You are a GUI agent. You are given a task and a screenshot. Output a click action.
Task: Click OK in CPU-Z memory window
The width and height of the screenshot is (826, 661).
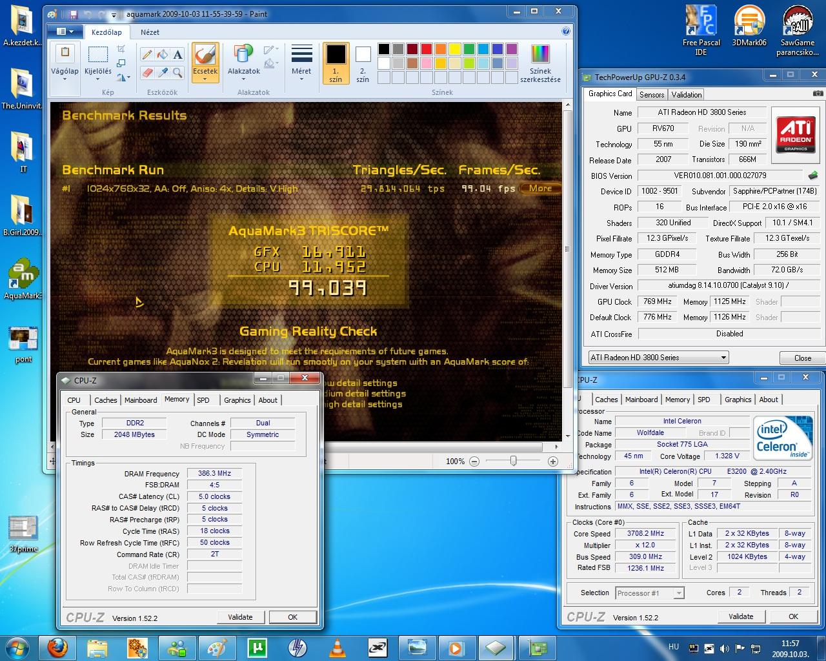tap(292, 617)
